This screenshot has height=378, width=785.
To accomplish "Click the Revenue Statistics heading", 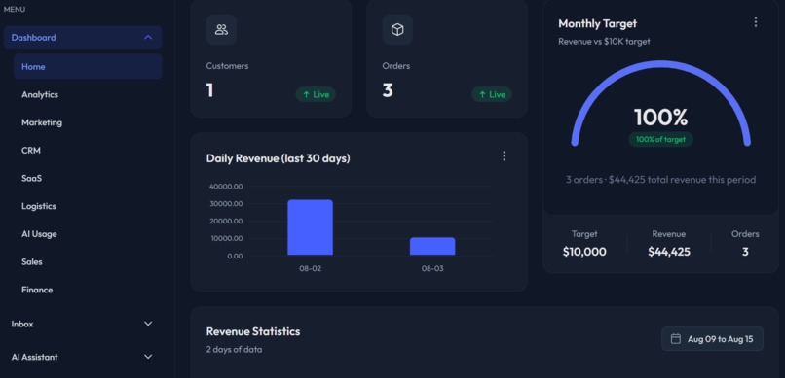I will 253,331.
